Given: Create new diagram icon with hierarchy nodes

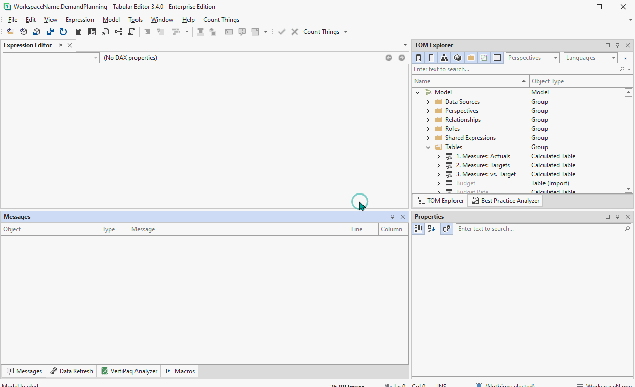Looking at the screenshot, I should tap(118, 32).
